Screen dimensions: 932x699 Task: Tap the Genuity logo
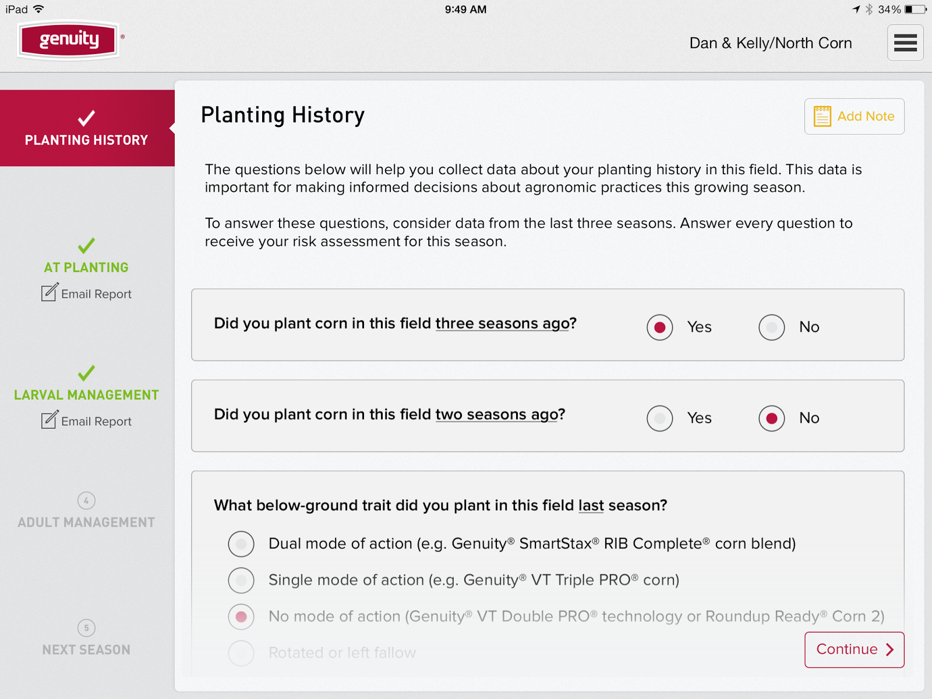tap(69, 40)
